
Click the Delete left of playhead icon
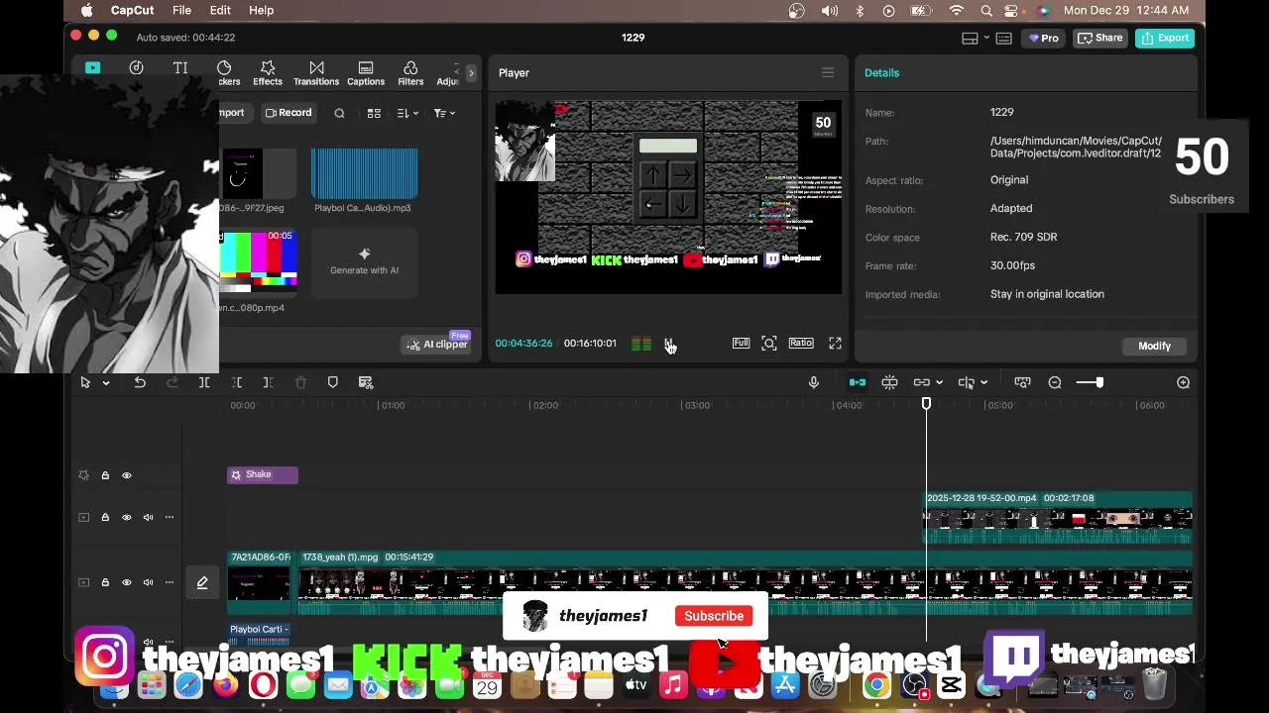[237, 382]
